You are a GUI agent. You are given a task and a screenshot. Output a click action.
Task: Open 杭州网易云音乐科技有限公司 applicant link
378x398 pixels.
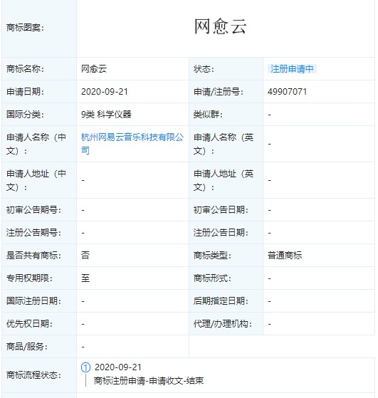coord(132,144)
